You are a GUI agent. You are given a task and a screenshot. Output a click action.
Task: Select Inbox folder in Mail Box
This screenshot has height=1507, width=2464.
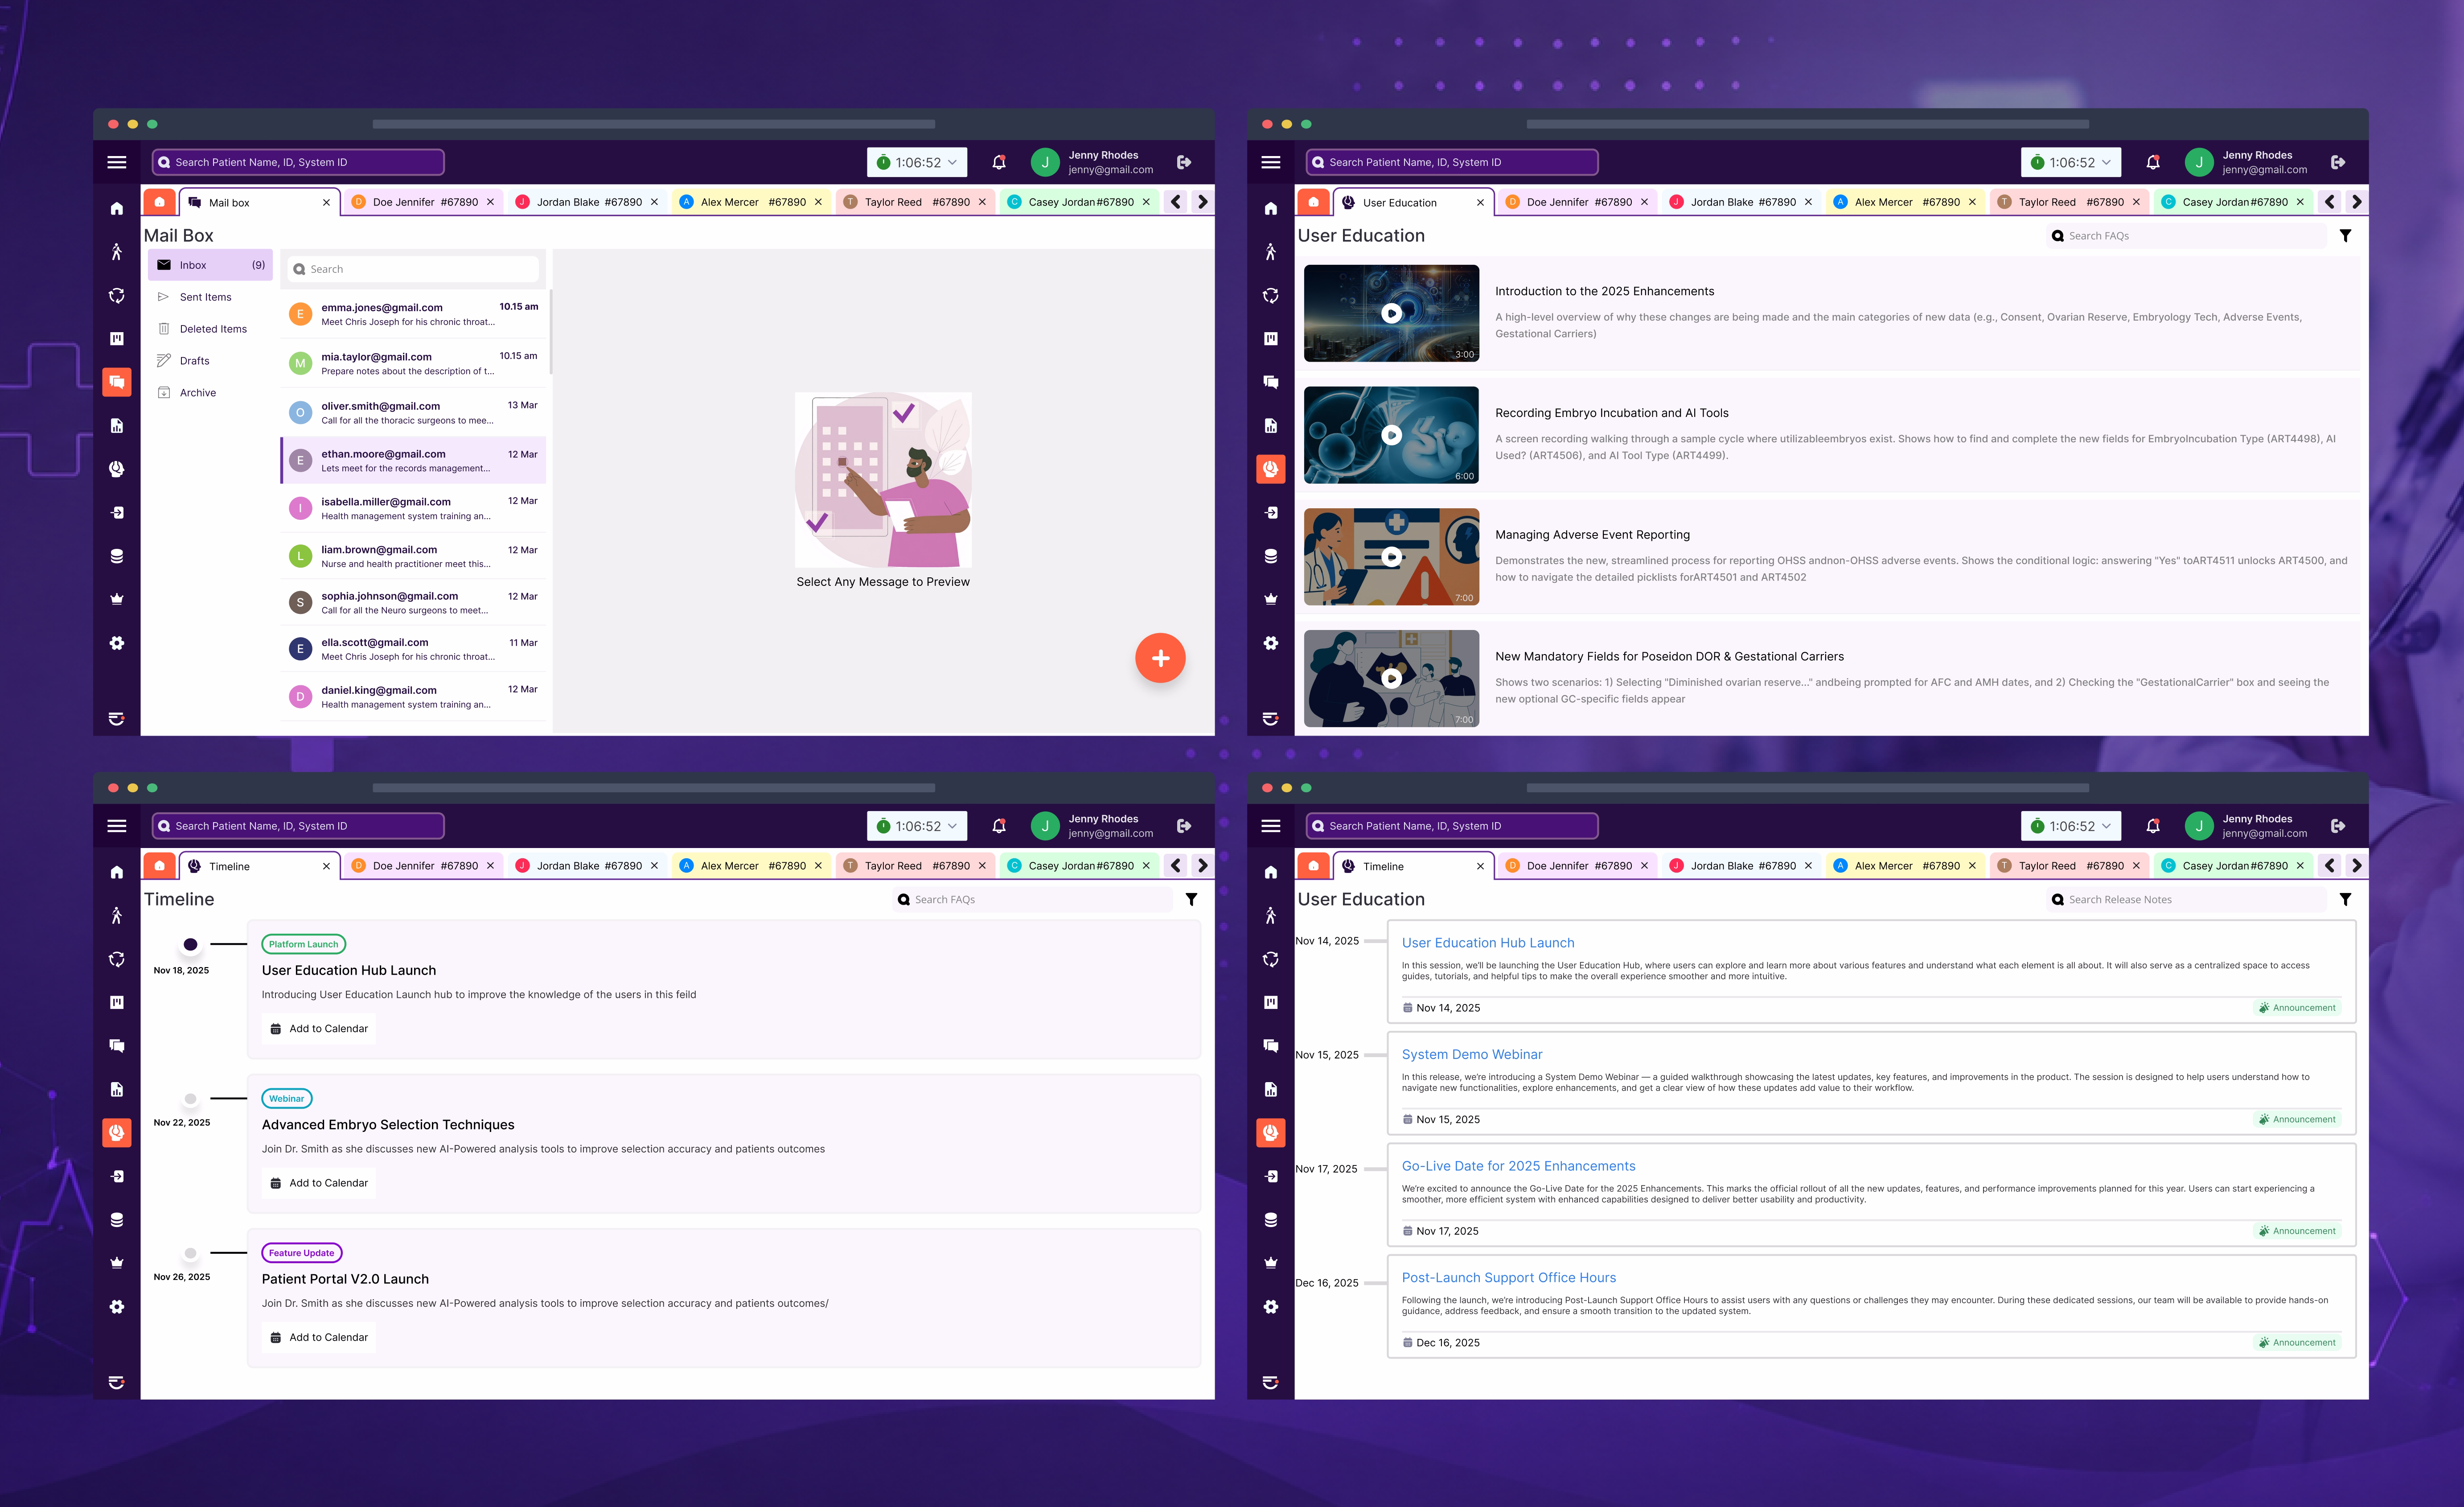click(211, 265)
